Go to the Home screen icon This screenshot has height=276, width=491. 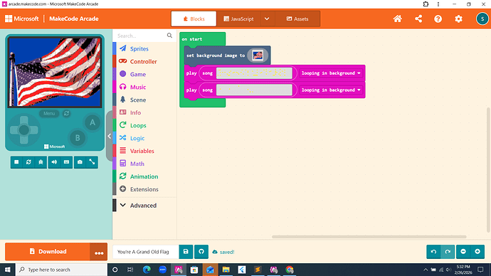[x=397, y=18]
